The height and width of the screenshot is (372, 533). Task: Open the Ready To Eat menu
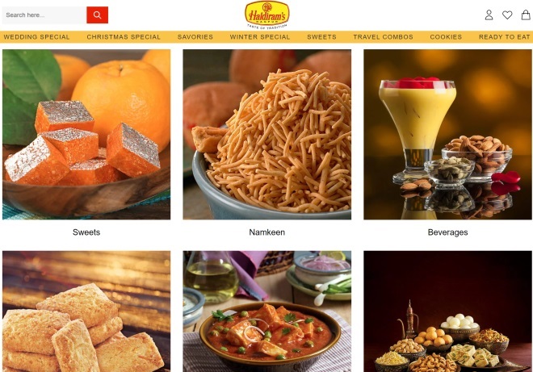504,37
